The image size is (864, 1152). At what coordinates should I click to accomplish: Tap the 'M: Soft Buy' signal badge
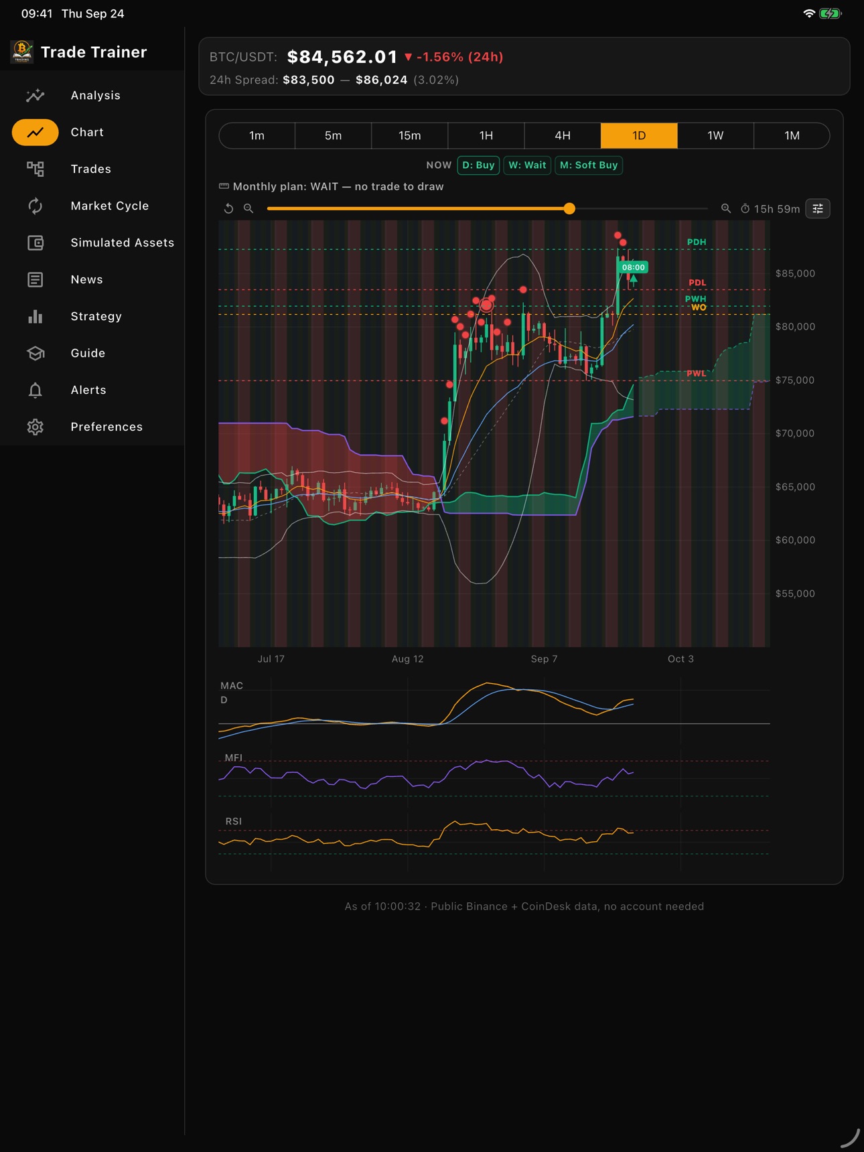coord(589,165)
